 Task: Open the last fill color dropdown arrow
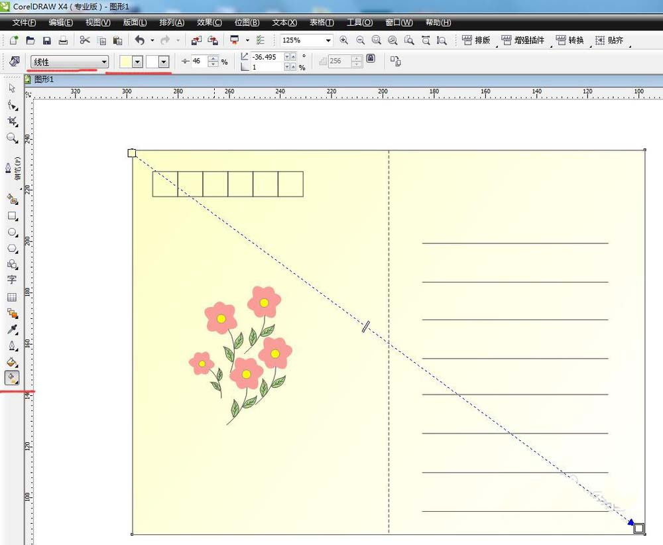(164, 62)
